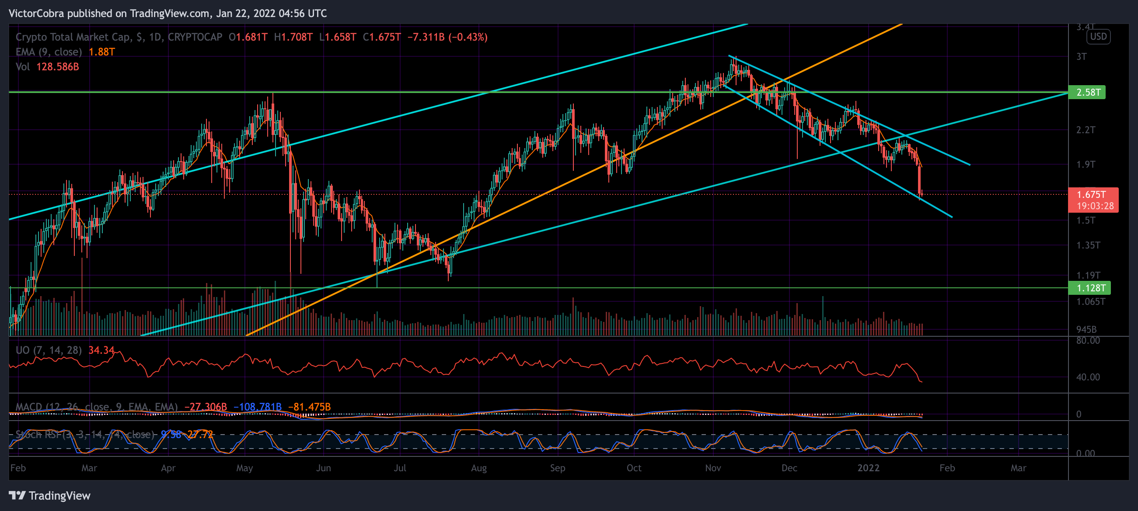Click the MACD value -108.781B

(x=258, y=407)
